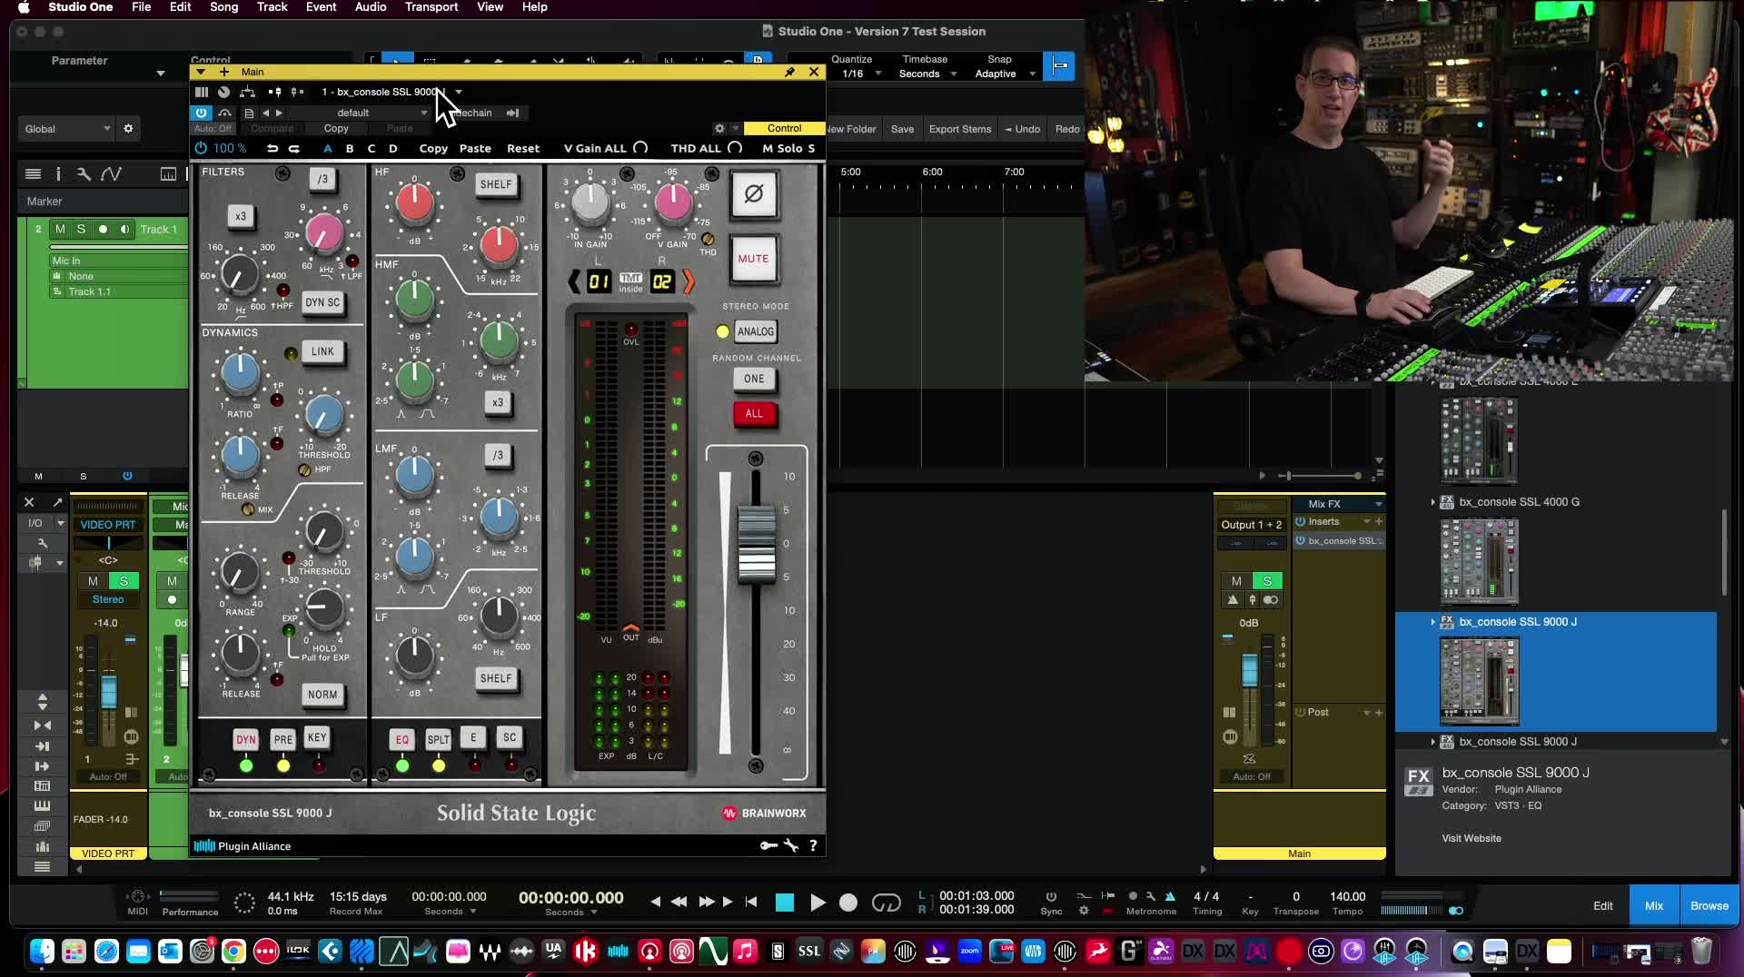
Task: Click the phase invert (Ø) button
Action: 753,193
